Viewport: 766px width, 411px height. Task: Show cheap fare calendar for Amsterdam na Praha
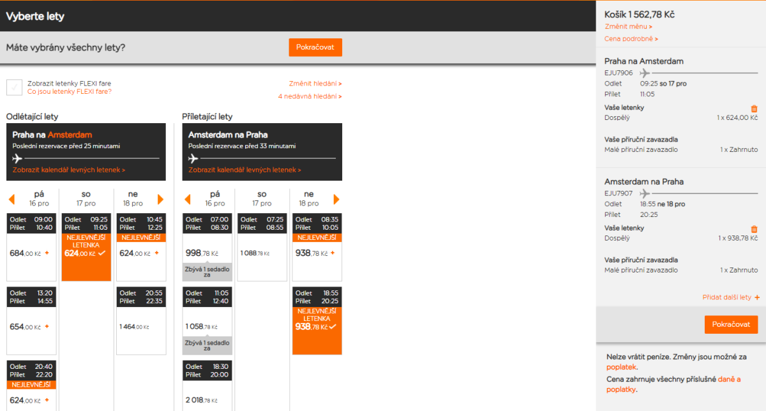(x=244, y=170)
